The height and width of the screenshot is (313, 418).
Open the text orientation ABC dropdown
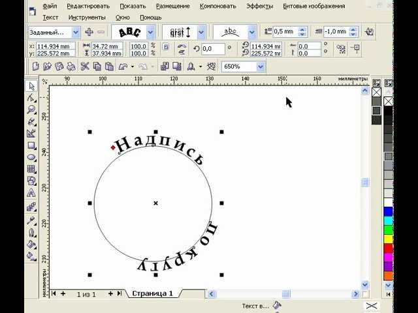pyautogui.click(x=151, y=31)
